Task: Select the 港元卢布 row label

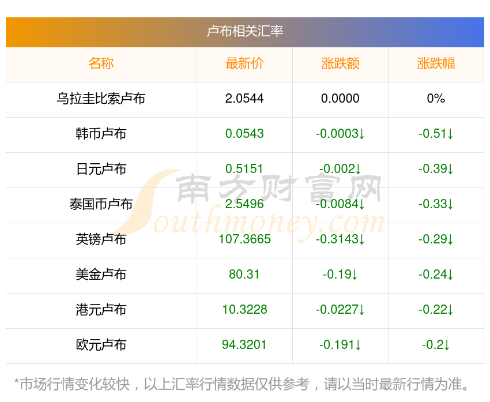Action: (x=101, y=310)
